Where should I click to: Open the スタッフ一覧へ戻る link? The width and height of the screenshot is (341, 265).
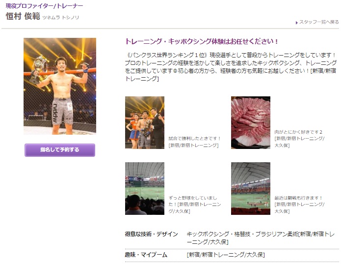point(319,22)
